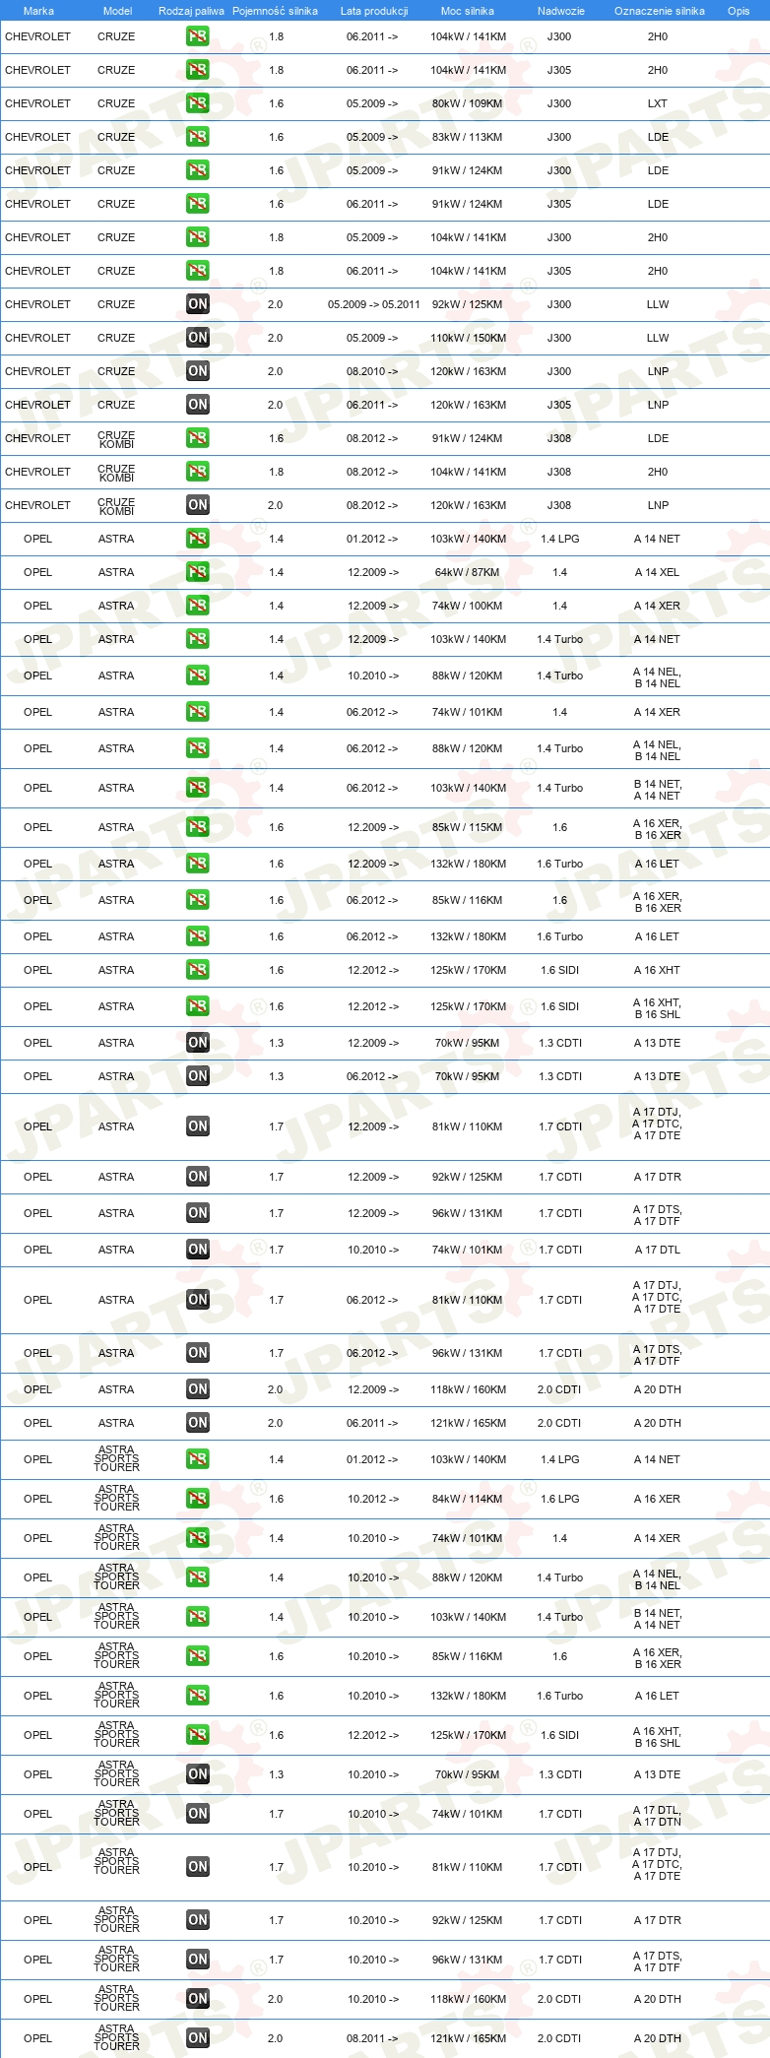Viewport: 770px width, 2058px height.
Task: Click the 'LXT' engine code cell
Action: [658, 103]
